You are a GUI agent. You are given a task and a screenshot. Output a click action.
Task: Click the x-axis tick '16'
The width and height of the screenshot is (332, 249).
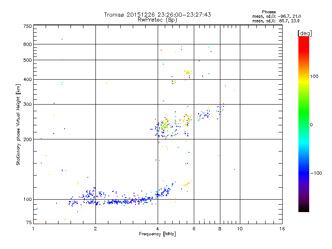click(282, 229)
